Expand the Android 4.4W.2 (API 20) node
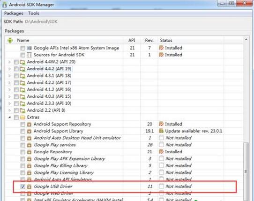This screenshot has height=201, width=254. click(x=9, y=62)
